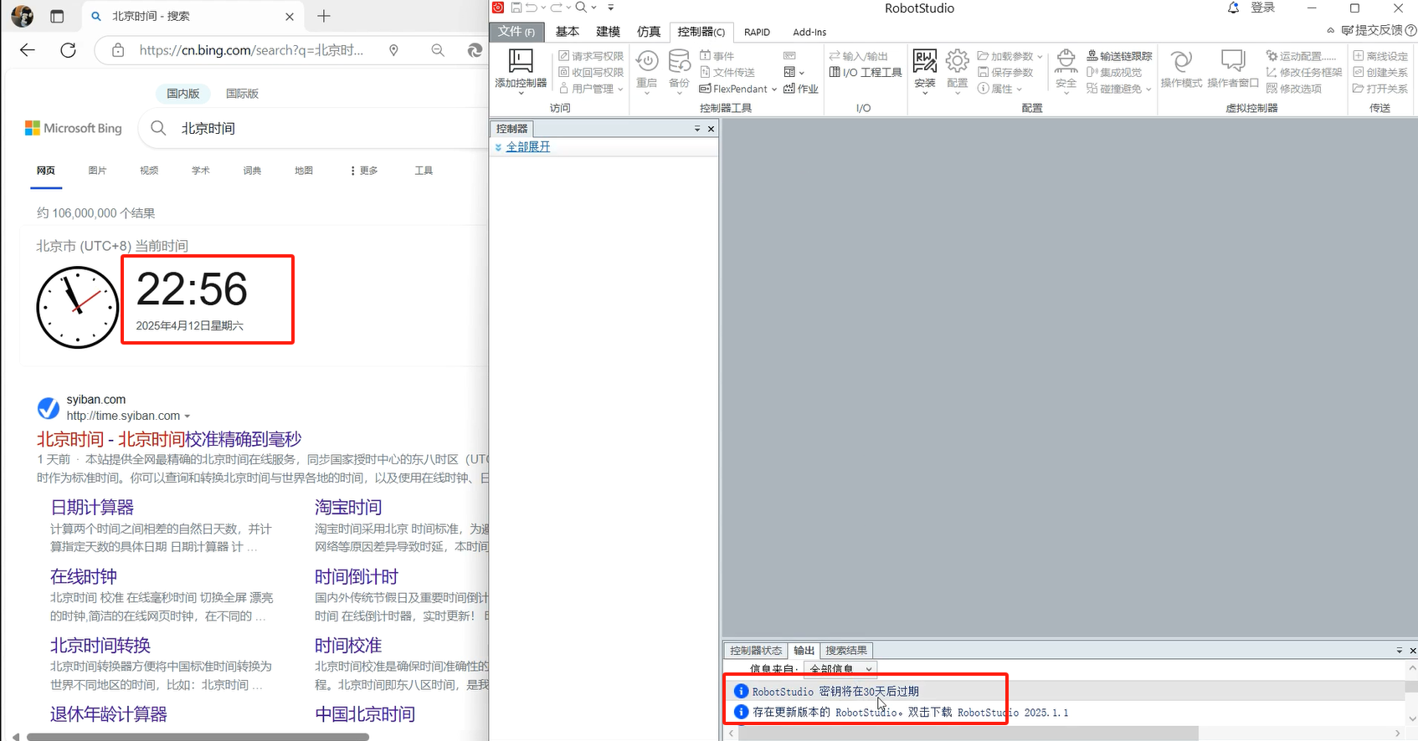This screenshot has height=741, width=1418.
Task: Expand all via 全部展开 in controller panel
Action: (527, 146)
